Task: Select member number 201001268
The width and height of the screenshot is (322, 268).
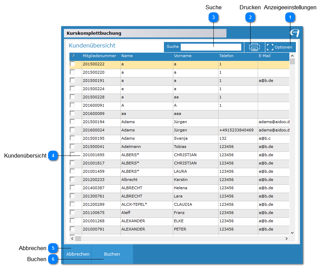Action: [93, 221]
